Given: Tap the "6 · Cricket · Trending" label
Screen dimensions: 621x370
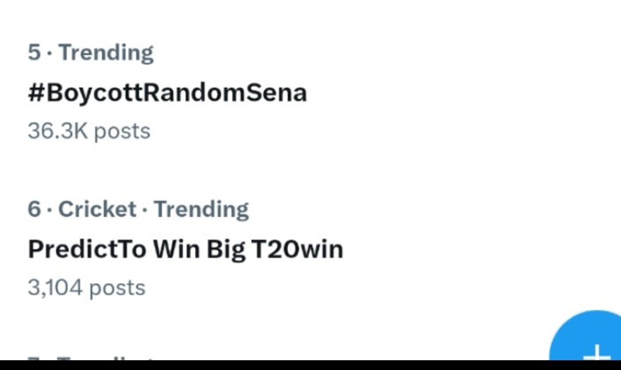Looking at the screenshot, I should click(138, 209).
